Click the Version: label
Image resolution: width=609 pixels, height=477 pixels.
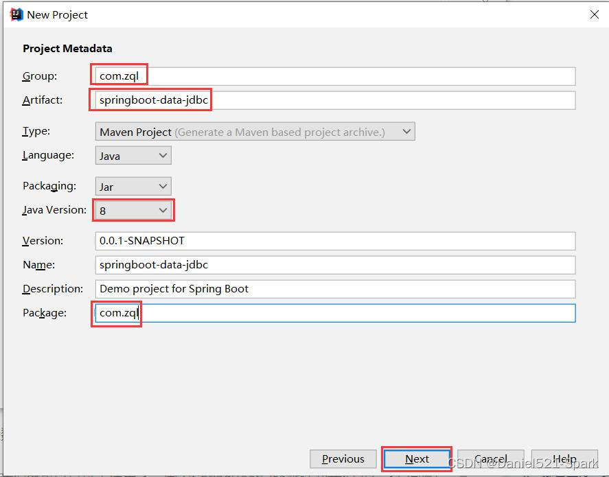point(43,241)
